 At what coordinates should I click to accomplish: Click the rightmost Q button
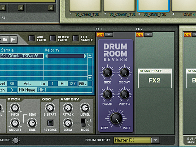(x=51, y=8)
